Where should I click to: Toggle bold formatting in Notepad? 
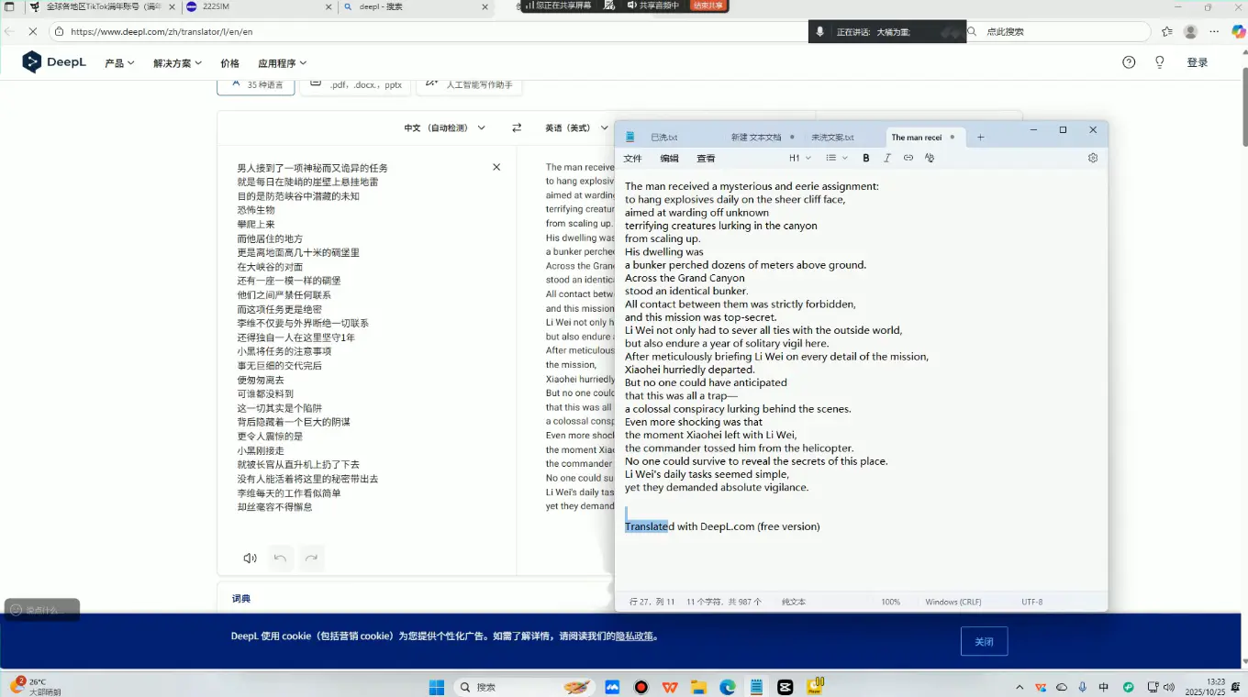click(865, 158)
